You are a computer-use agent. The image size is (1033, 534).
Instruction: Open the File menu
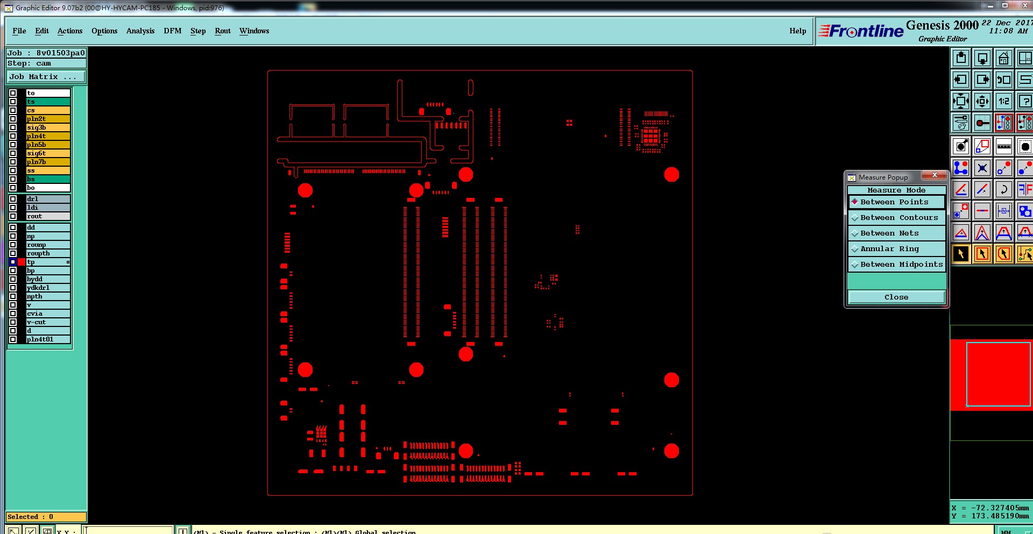coord(19,31)
